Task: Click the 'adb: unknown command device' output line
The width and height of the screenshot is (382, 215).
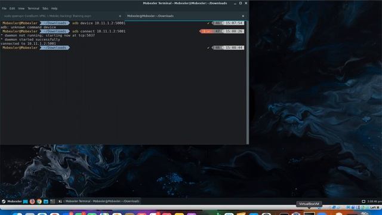Action: point(28,27)
